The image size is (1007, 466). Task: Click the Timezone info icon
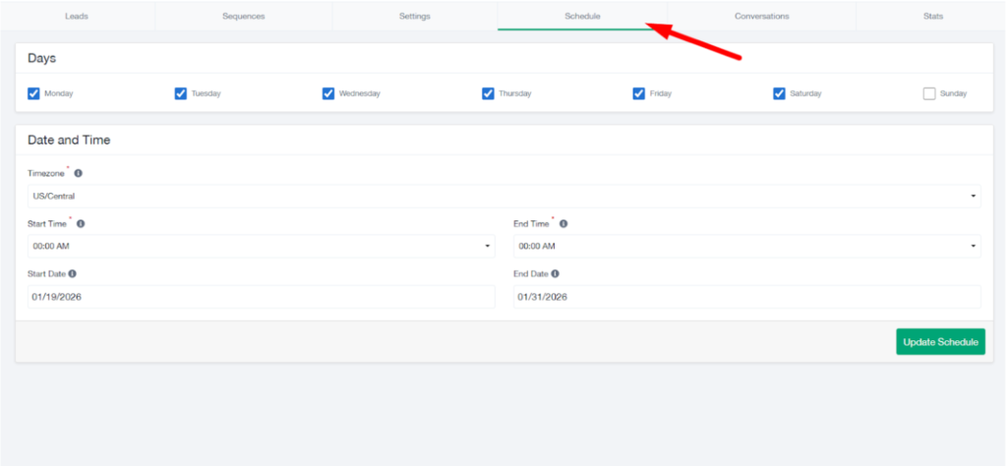pos(78,173)
